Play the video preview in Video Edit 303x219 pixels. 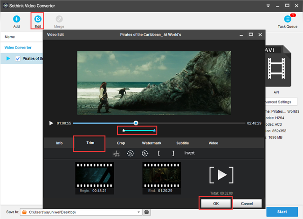(51, 123)
